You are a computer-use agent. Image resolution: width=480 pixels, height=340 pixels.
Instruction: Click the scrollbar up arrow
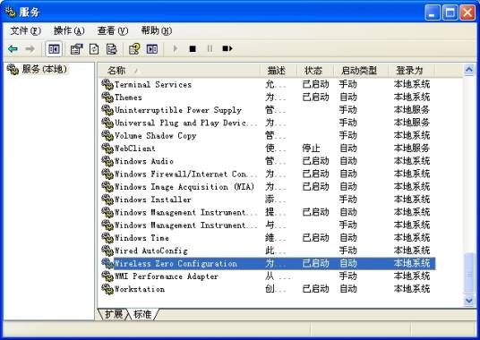tap(469, 70)
